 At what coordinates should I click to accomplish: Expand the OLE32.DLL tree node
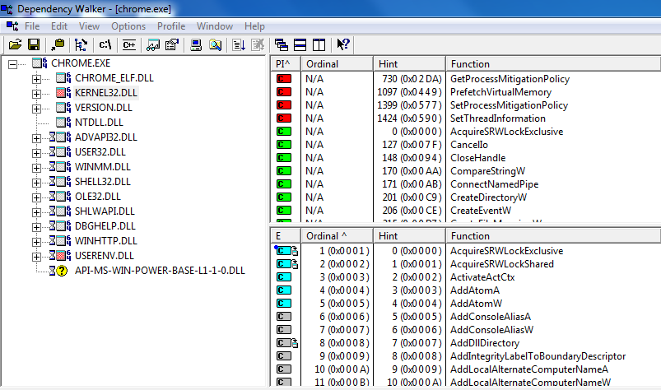coord(37,197)
